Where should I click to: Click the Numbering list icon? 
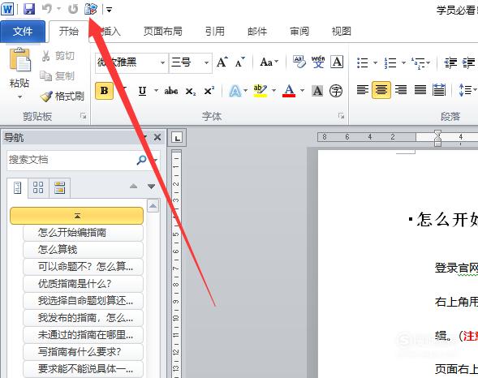(390, 62)
